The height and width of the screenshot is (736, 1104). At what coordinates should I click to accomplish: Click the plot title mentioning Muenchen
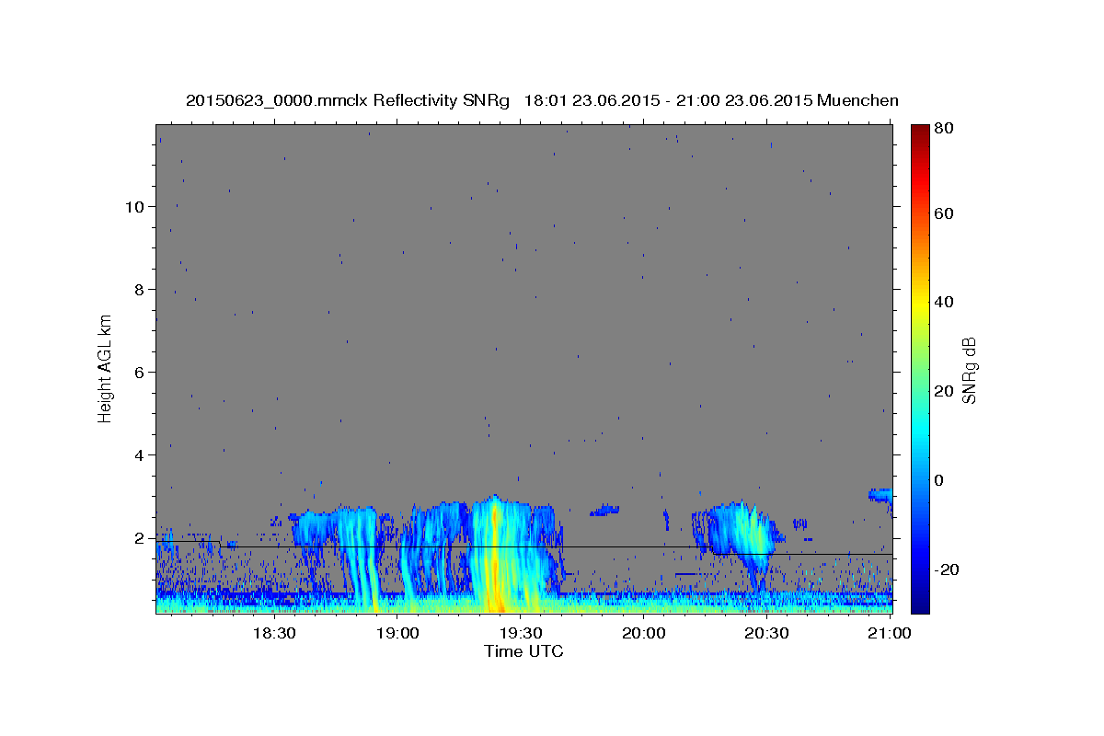tap(542, 100)
